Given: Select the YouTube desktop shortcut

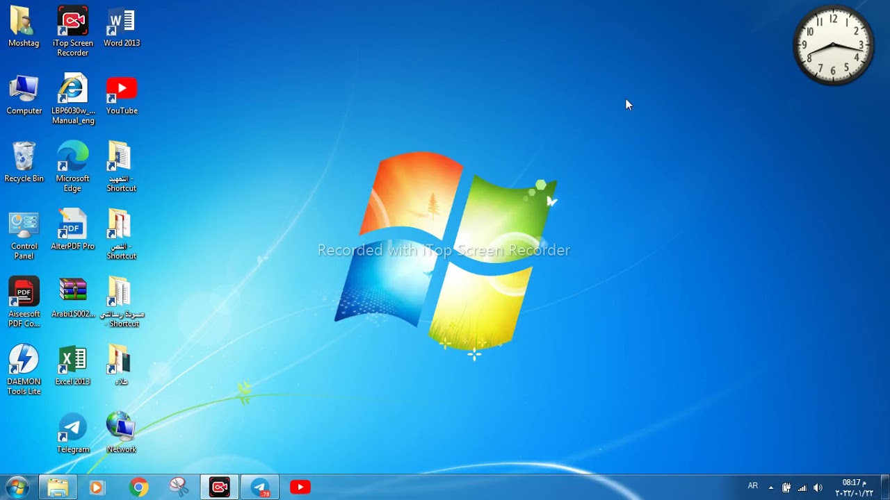Looking at the screenshot, I should pyautogui.click(x=122, y=95).
